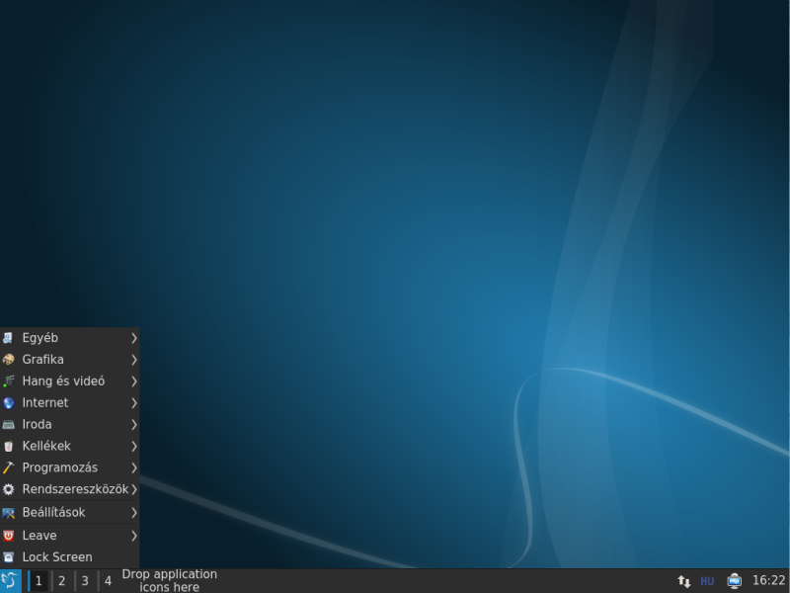Click the Beállítások preferences icon
Image resolution: width=790 pixels, height=593 pixels.
pyautogui.click(x=8, y=513)
